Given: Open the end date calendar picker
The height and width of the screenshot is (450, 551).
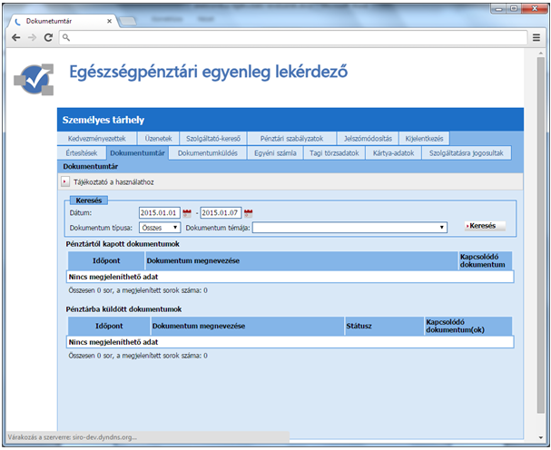Looking at the screenshot, I should tap(248, 213).
